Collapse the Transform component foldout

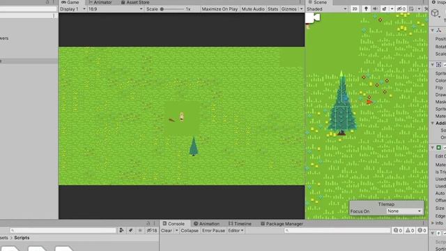[x=432, y=30]
